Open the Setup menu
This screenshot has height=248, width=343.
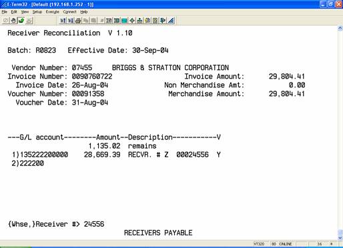click(x=37, y=12)
